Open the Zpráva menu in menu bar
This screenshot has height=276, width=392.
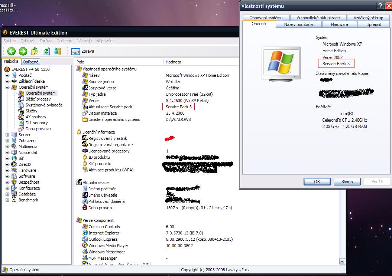coord(46,41)
